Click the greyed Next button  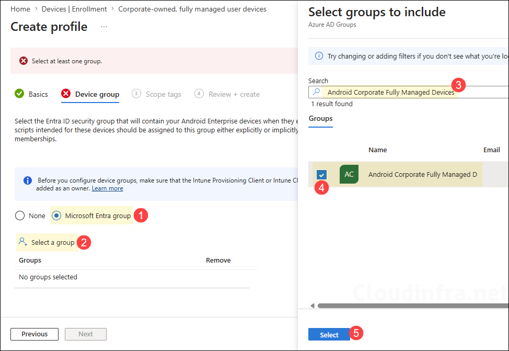point(86,334)
